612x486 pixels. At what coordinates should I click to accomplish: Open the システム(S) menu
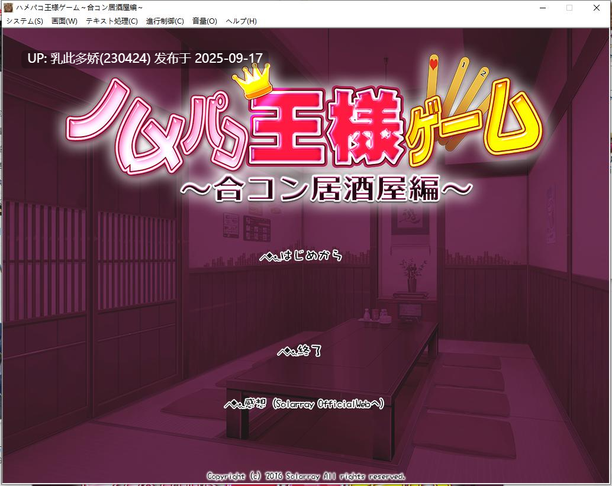tap(25, 21)
